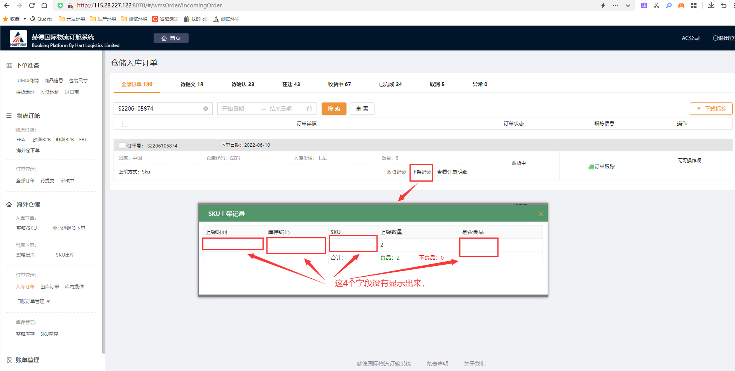The width and height of the screenshot is (735, 371).
Task: Open the date range calendar icon
Action: tap(310, 109)
